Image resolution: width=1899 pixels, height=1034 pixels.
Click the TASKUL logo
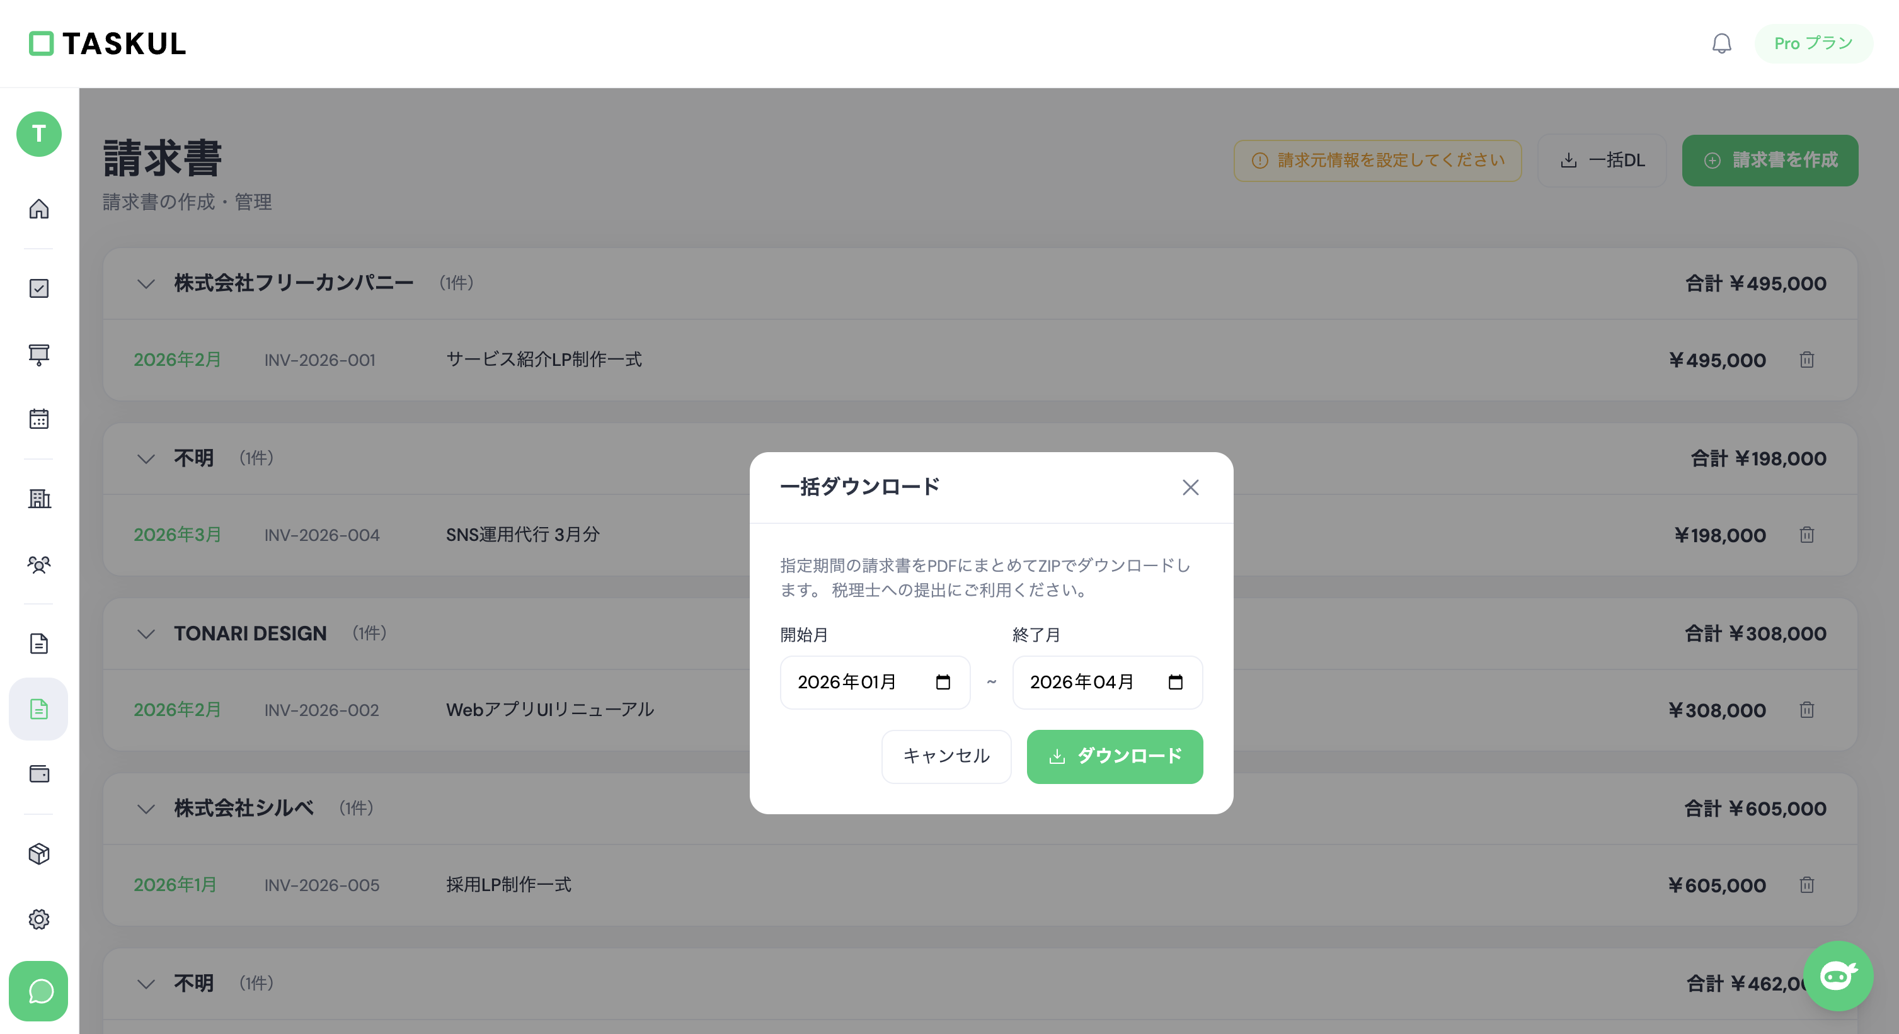pos(108,43)
